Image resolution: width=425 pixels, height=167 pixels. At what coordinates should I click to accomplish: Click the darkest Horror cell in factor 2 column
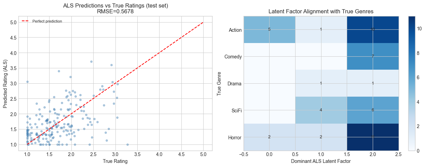373,137
